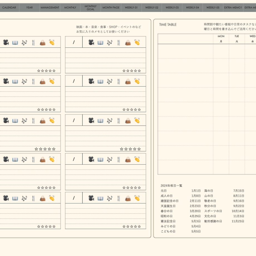
Task: Tap fork and knife icon in bottom left-column card
Action: click(x=33, y=198)
